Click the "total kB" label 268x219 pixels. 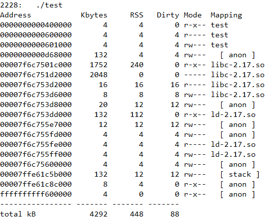point(18,214)
